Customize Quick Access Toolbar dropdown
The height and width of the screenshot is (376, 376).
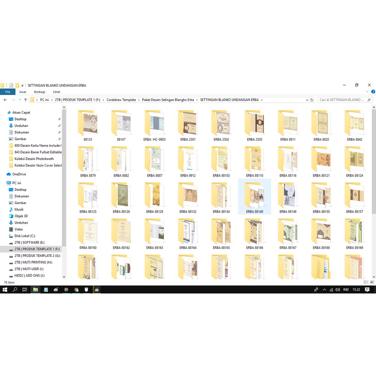22,86
